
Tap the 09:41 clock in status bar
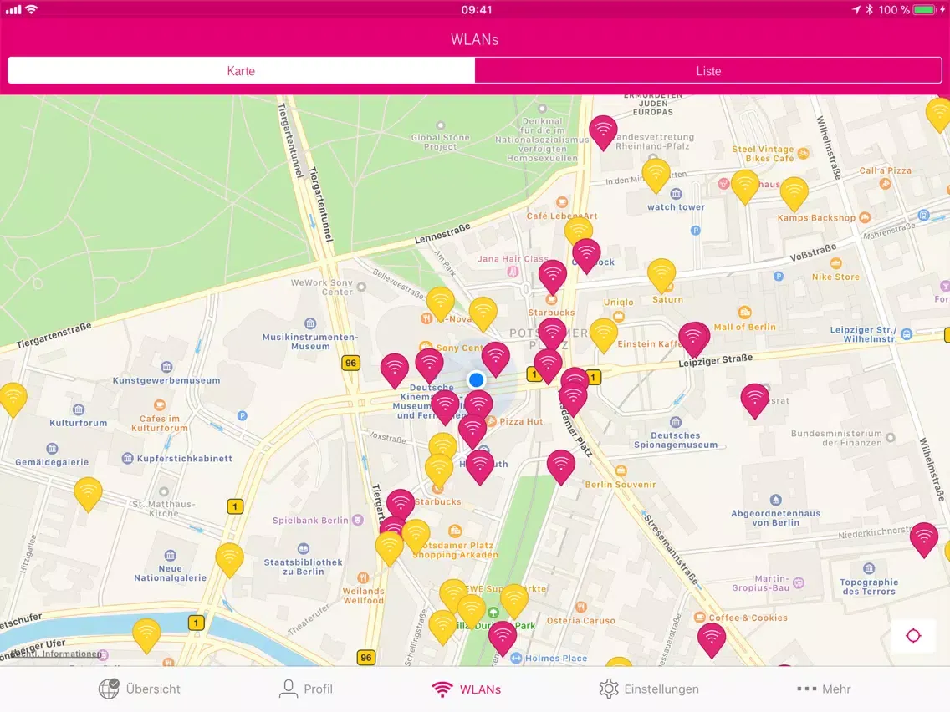point(476,10)
